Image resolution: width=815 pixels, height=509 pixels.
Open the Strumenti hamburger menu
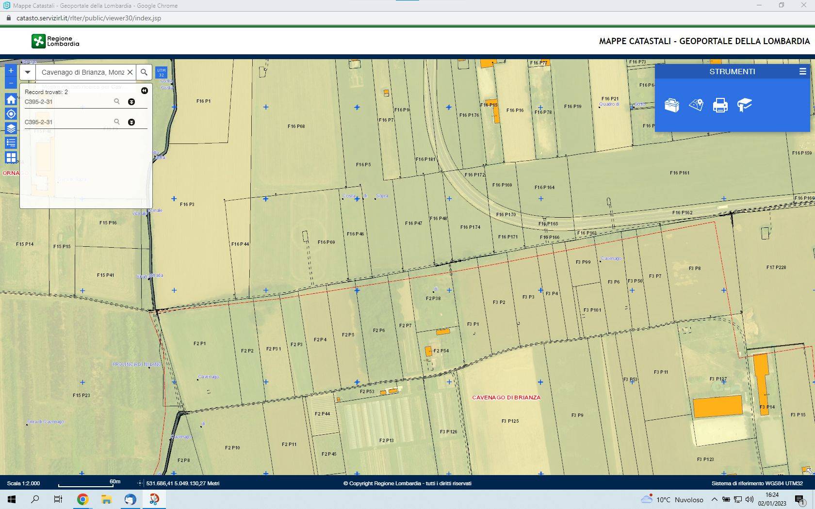pos(802,71)
